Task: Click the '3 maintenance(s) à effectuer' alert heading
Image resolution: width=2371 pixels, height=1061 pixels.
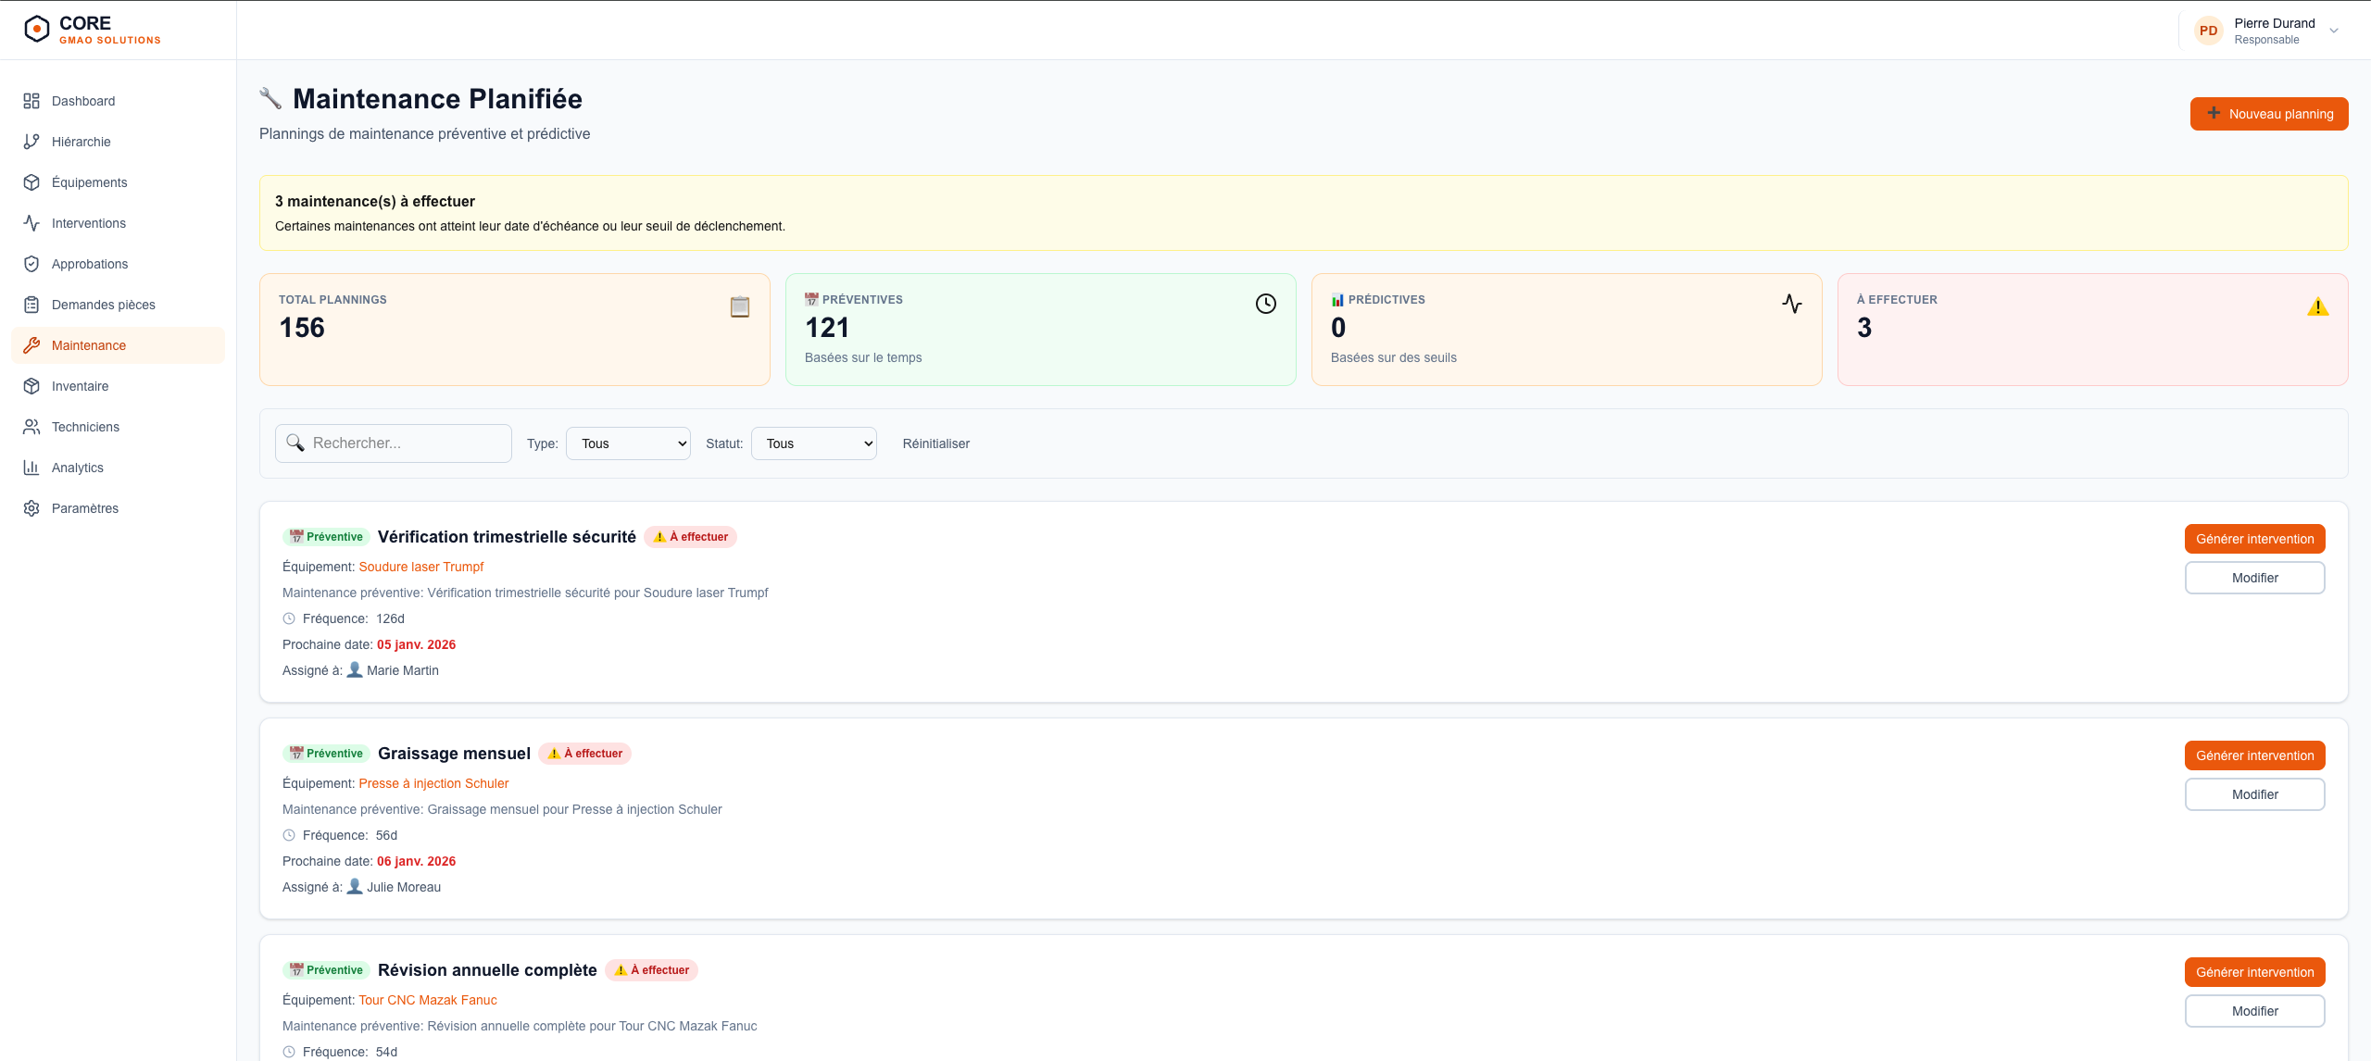Action: (x=375, y=201)
